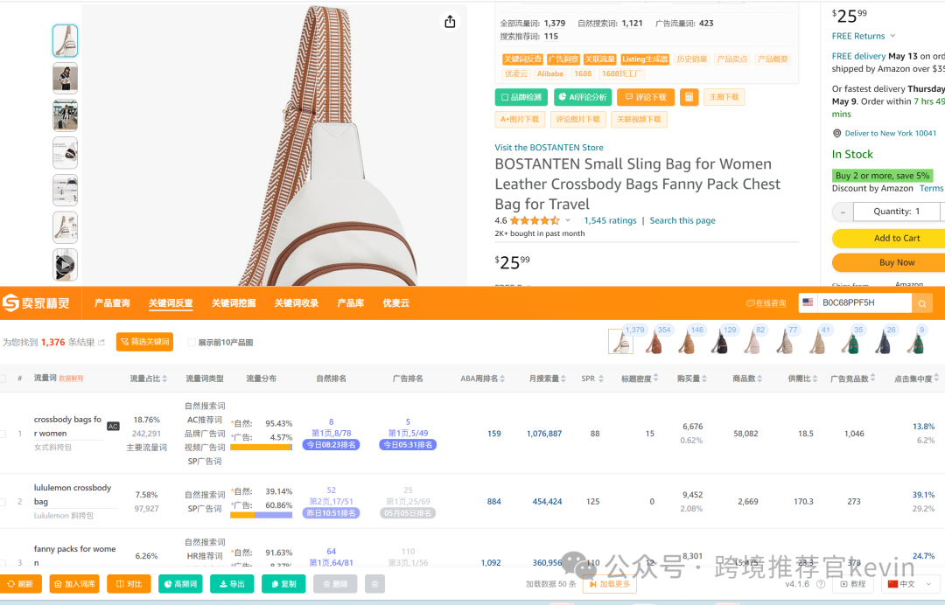Open the calculator icon button

click(x=689, y=97)
